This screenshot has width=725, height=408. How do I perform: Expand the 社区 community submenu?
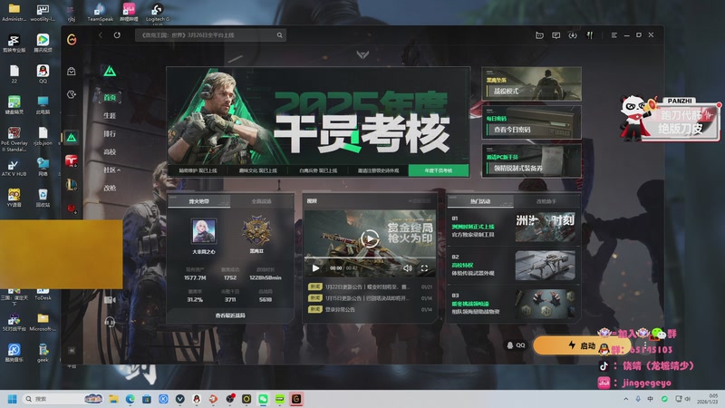click(111, 170)
